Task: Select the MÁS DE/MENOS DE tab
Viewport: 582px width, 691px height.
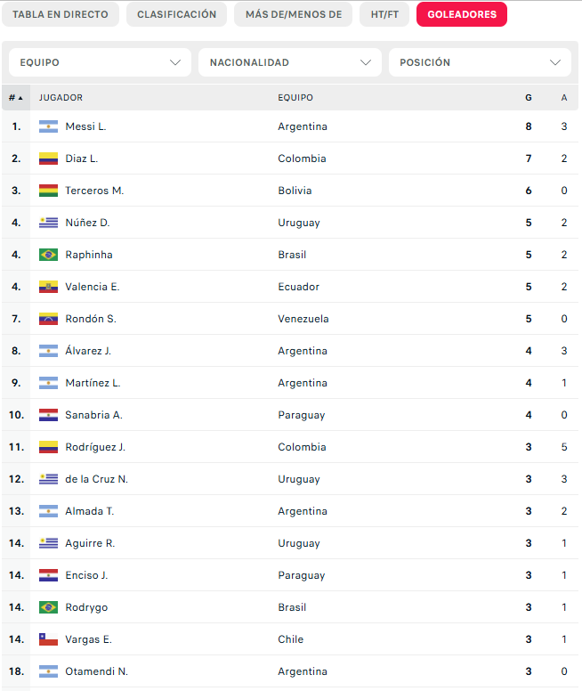Action: tap(294, 14)
